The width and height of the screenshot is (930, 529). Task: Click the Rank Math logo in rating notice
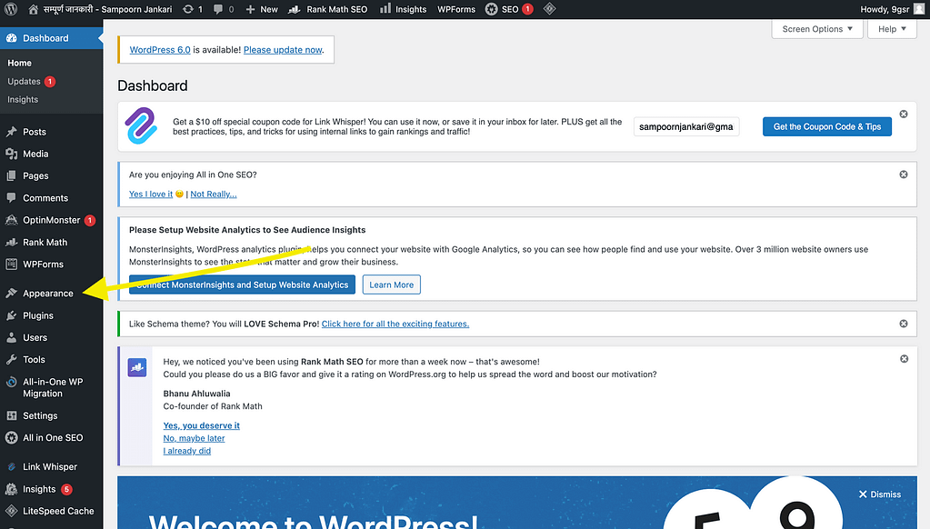[x=137, y=367]
